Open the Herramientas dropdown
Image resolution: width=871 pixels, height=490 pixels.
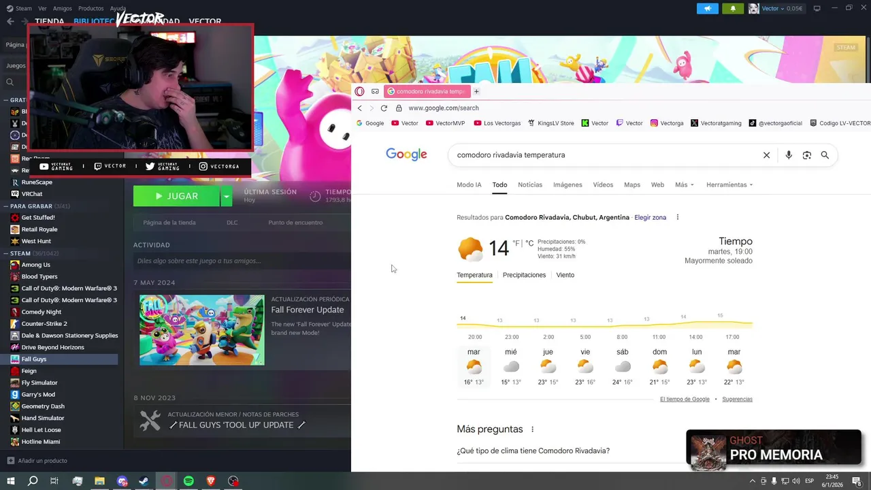click(x=729, y=184)
